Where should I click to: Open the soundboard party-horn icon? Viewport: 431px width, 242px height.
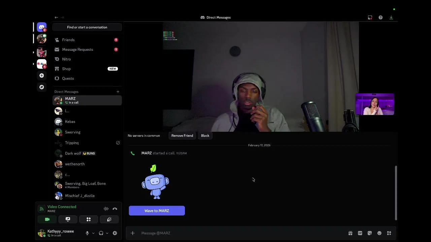[x=109, y=219]
